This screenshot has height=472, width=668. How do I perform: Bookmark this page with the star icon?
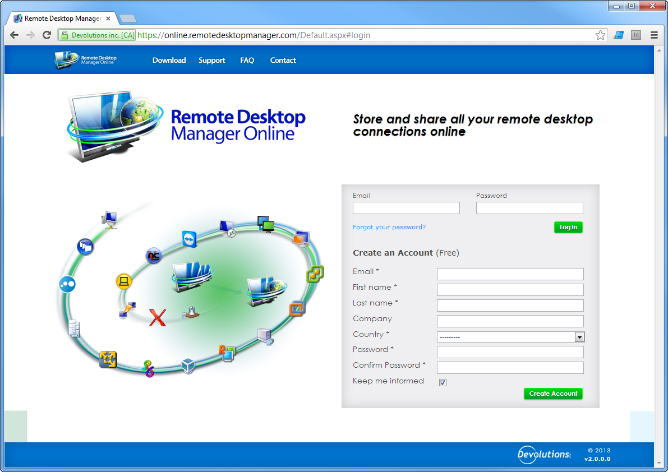click(600, 35)
